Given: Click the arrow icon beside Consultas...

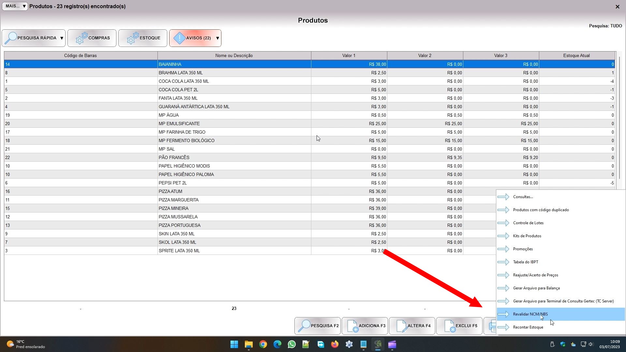Looking at the screenshot, I should [503, 197].
